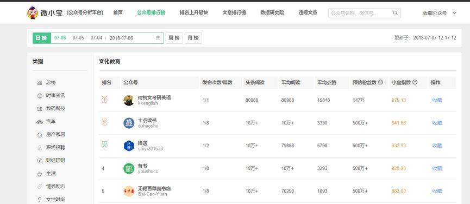Click the 147万 fans estimate
Screen dimensions: 470x204
359,100
